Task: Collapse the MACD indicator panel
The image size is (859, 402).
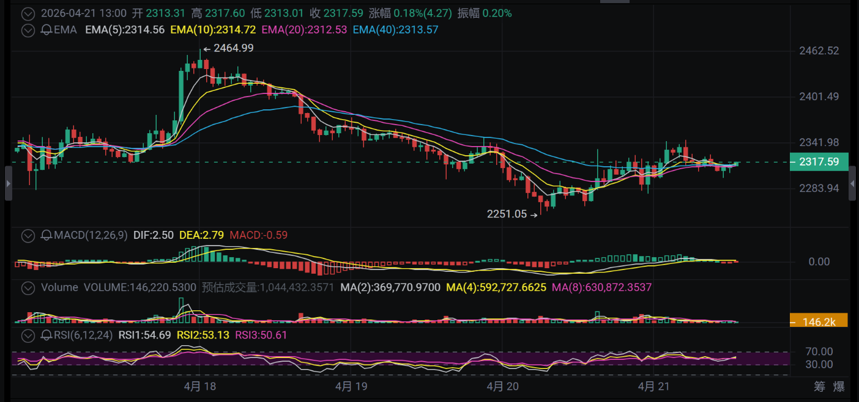Action: tap(28, 235)
